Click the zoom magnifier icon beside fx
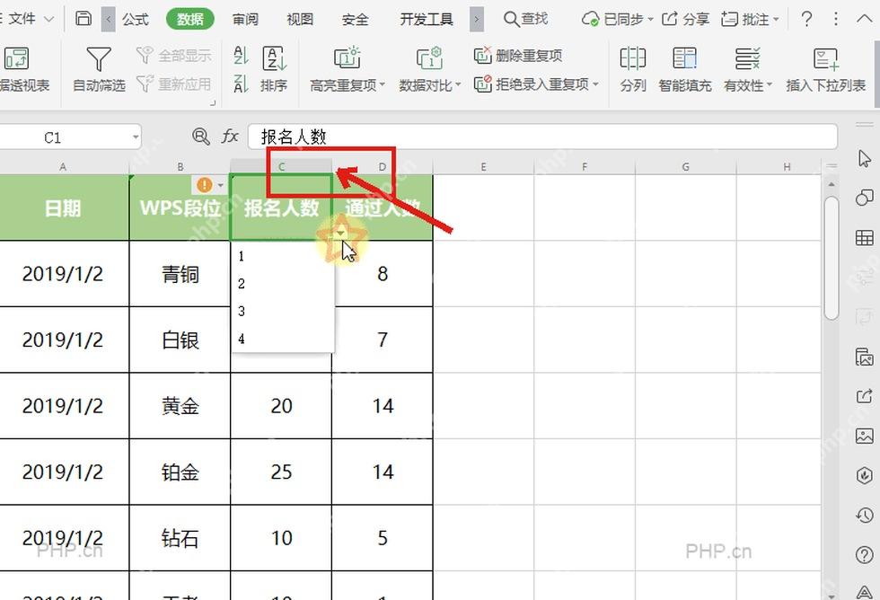The height and width of the screenshot is (600, 880). pos(200,137)
